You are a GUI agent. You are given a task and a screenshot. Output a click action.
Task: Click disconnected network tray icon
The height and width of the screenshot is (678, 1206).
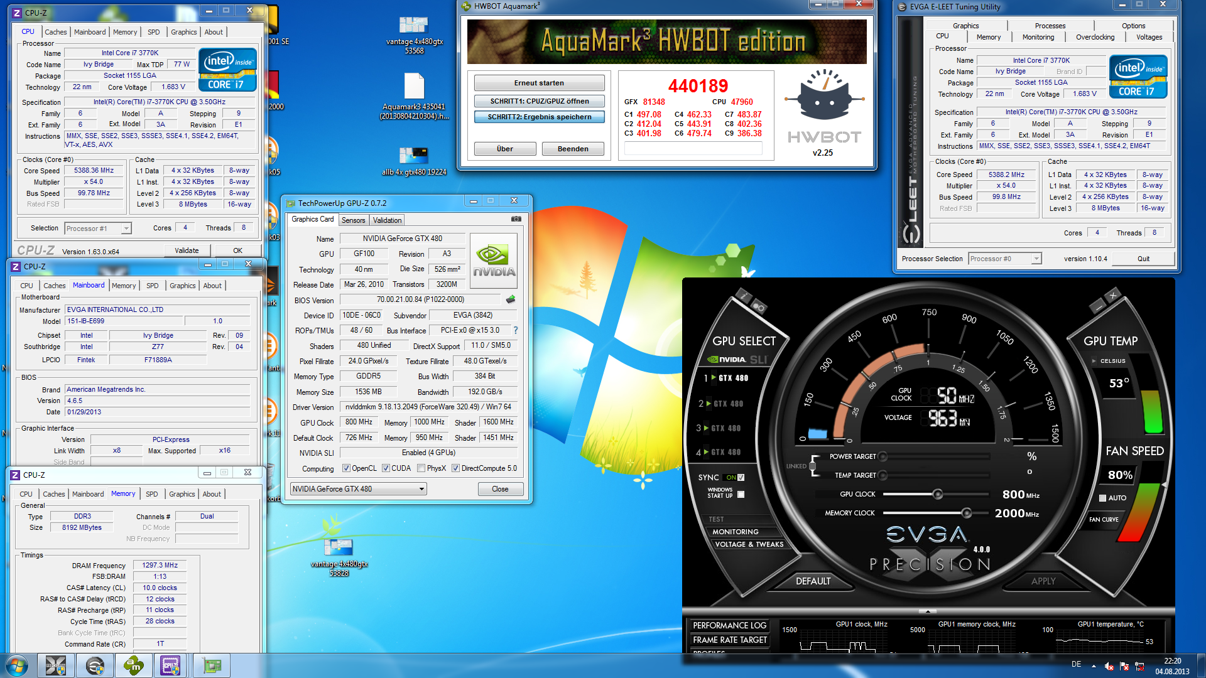[1139, 665]
